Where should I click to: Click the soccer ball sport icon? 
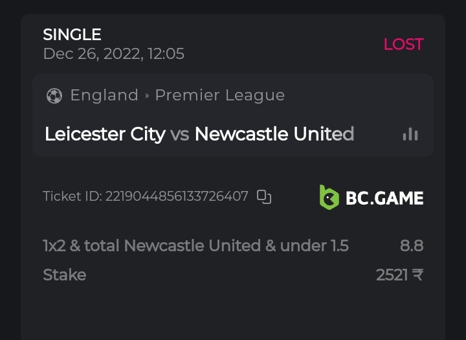pyautogui.click(x=54, y=96)
